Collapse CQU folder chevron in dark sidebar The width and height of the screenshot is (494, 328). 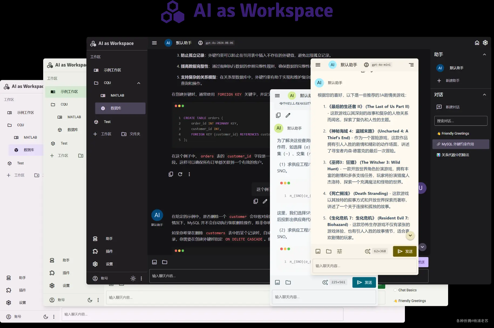139,83
